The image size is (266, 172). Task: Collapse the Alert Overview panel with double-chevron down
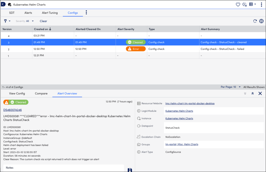point(244,93)
